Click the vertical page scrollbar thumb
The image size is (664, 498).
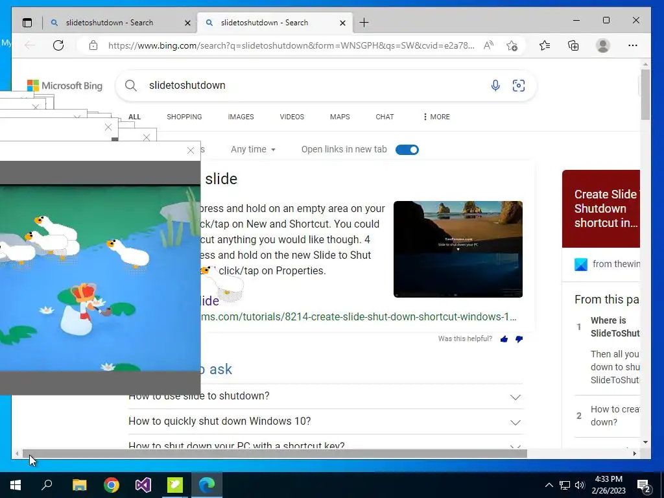pos(645,95)
